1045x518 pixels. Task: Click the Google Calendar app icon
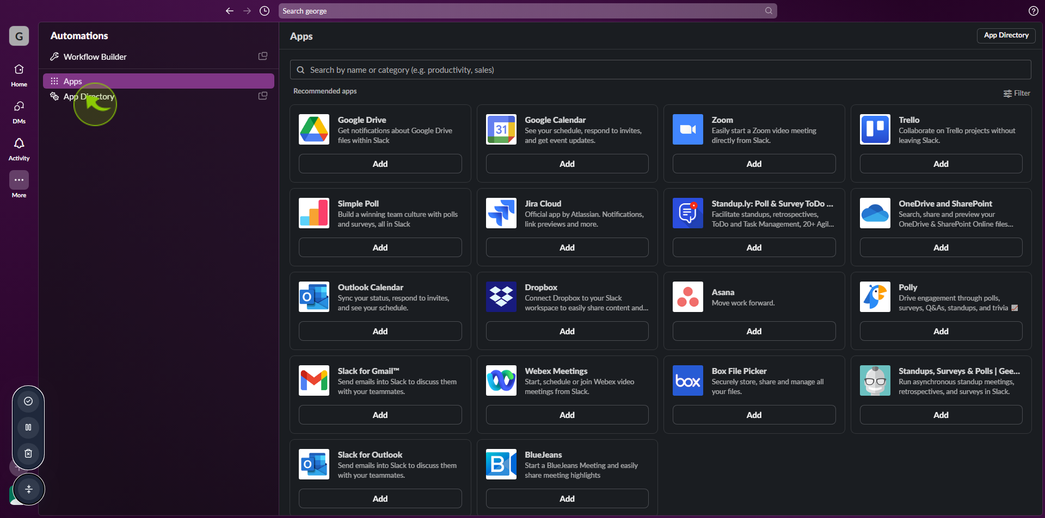[501, 129]
